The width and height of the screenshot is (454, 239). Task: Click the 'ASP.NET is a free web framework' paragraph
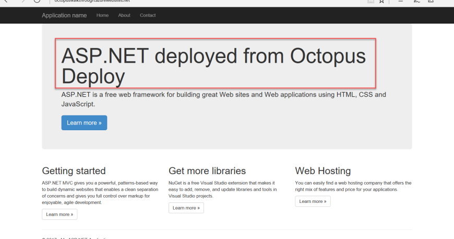click(223, 99)
